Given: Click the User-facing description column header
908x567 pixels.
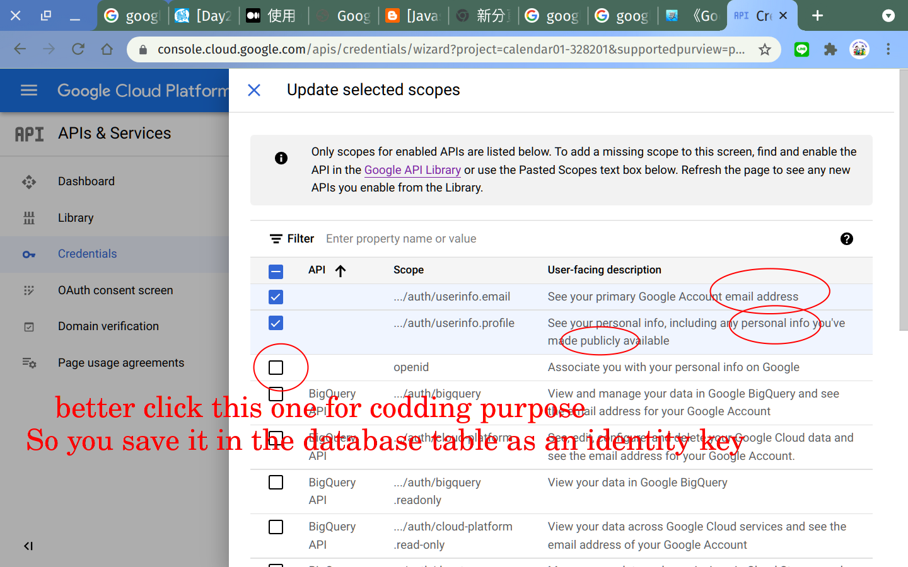Looking at the screenshot, I should click(x=604, y=270).
